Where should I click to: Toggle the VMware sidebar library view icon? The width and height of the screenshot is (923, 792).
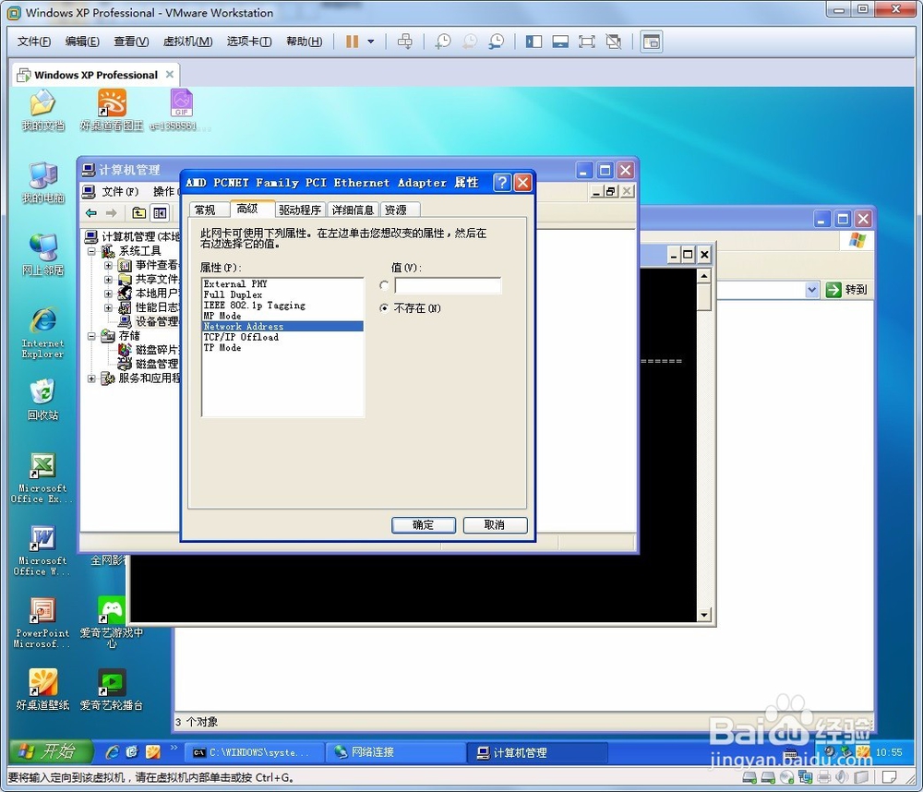(x=533, y=42)
